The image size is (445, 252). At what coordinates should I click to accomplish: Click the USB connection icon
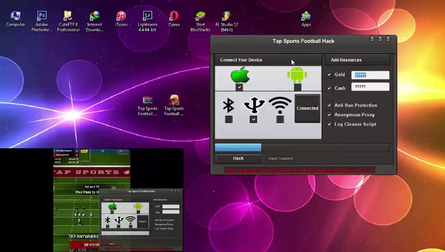254,105
